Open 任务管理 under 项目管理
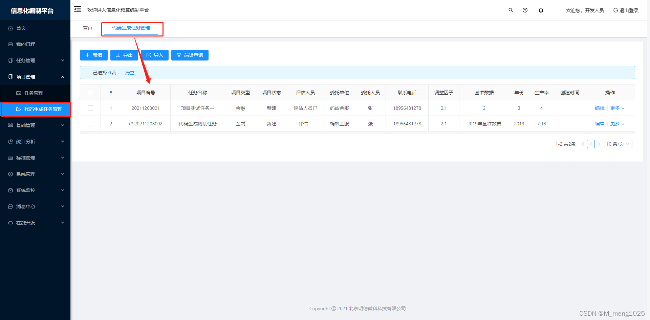Viewport: 650px width, 320px height. [x=35, y=93]
